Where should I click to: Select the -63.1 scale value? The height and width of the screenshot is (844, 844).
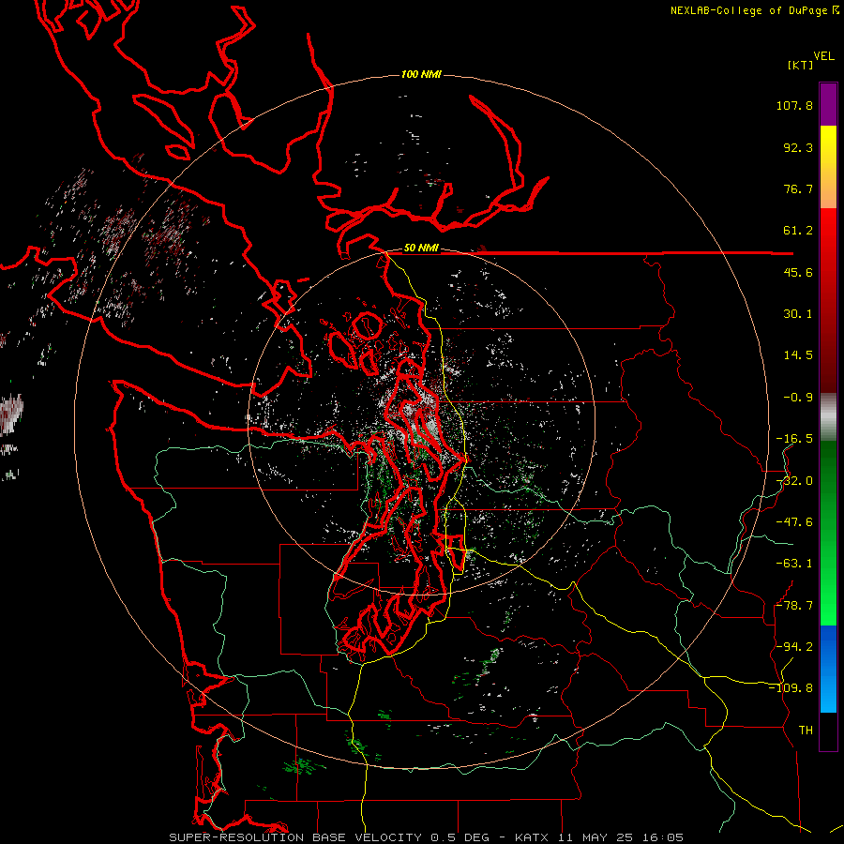pos(794,564)
